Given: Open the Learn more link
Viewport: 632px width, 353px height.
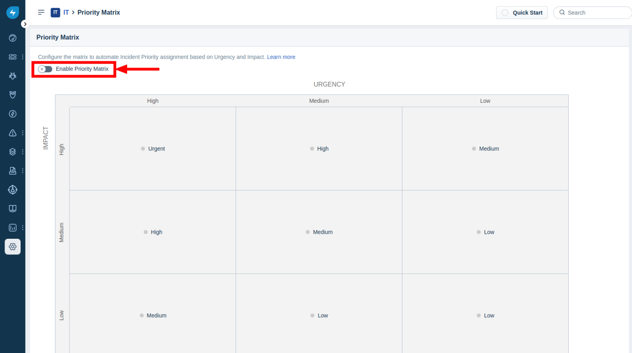Looking at the screenshot, I should [x=281, y=57].
